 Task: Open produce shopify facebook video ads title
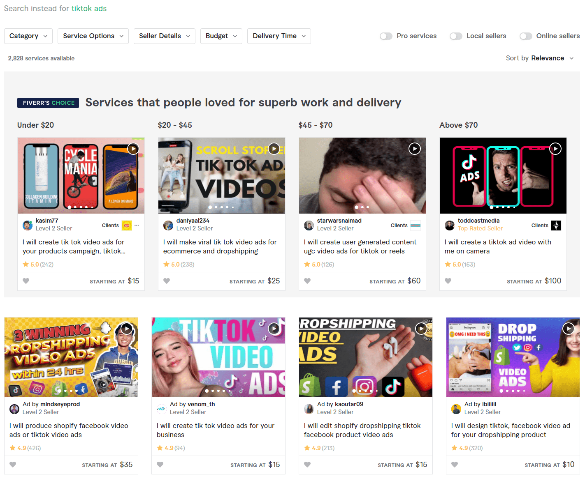pyautogui.click(x=69, y=430)
